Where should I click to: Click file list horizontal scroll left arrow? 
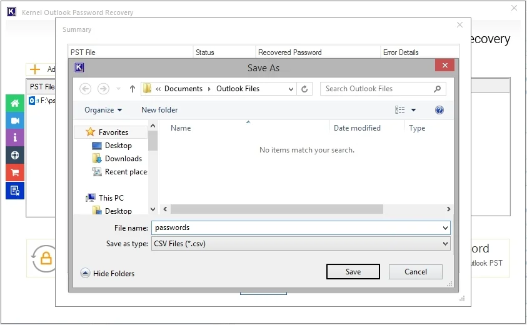(165, 209)
